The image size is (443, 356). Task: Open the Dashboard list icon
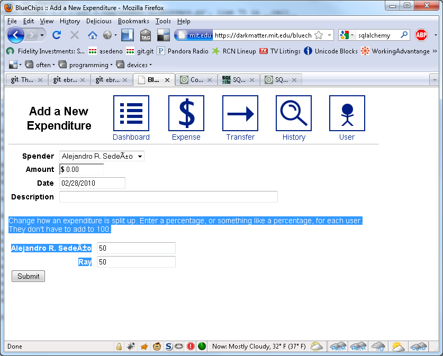(131, 113)
